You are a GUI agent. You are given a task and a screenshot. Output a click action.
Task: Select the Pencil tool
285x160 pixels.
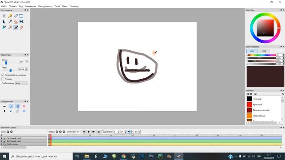click(10, 16)
